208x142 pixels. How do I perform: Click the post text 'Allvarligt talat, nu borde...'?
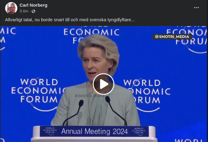tap(70, 20)
